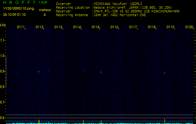Click the timestamp 25.10.09 01:10

pyautogui.click(x=14, y=15)
